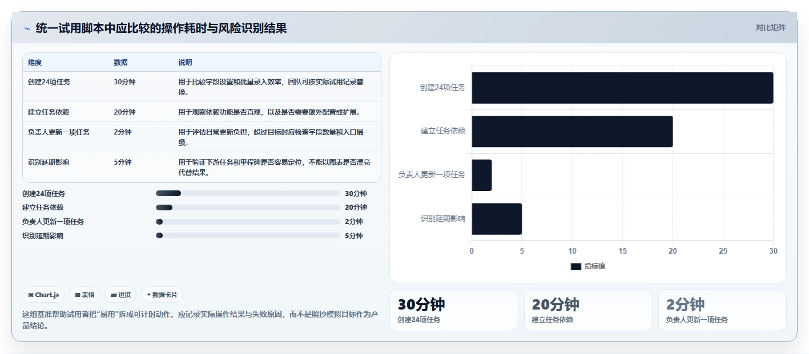Open the 对比矩阵 label in the header
The height and width of the screenshot is (354, 809).
pyautogui.click(x=770, y=27)
